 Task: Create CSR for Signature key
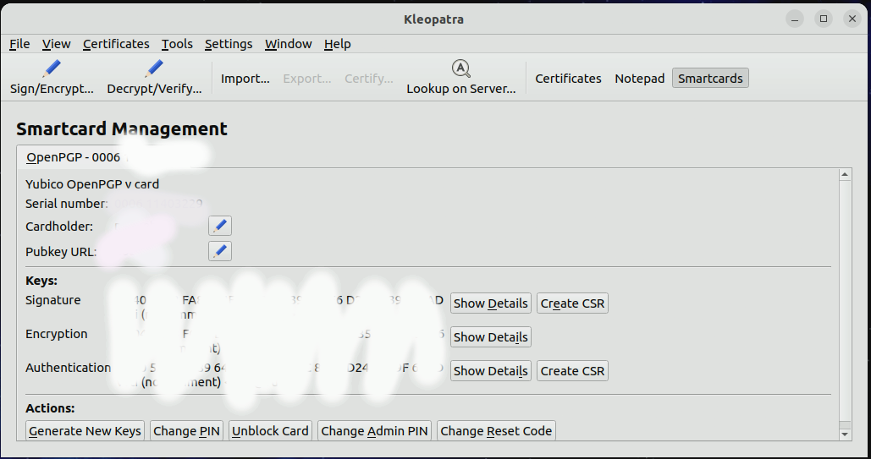click(572, 303)
